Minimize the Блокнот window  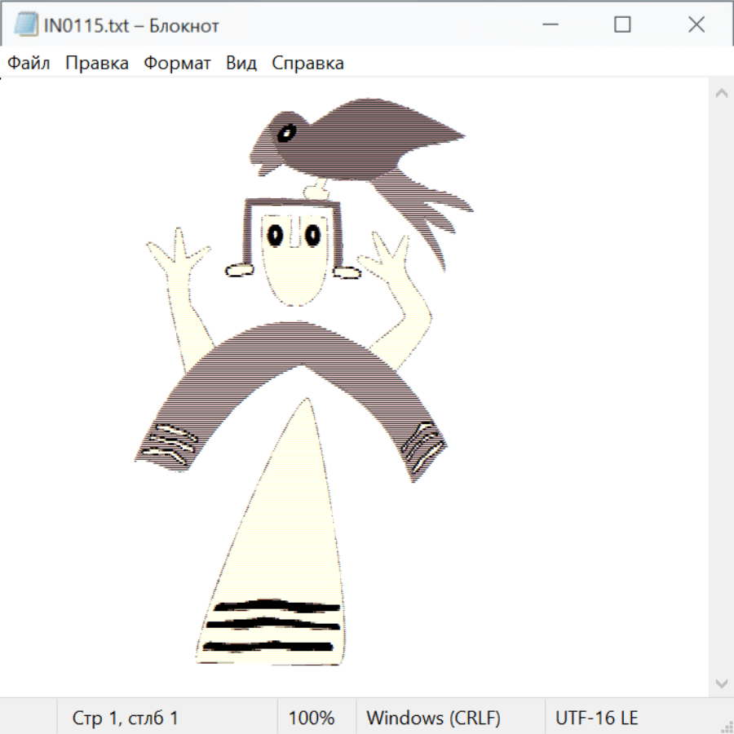click(549, 25)
